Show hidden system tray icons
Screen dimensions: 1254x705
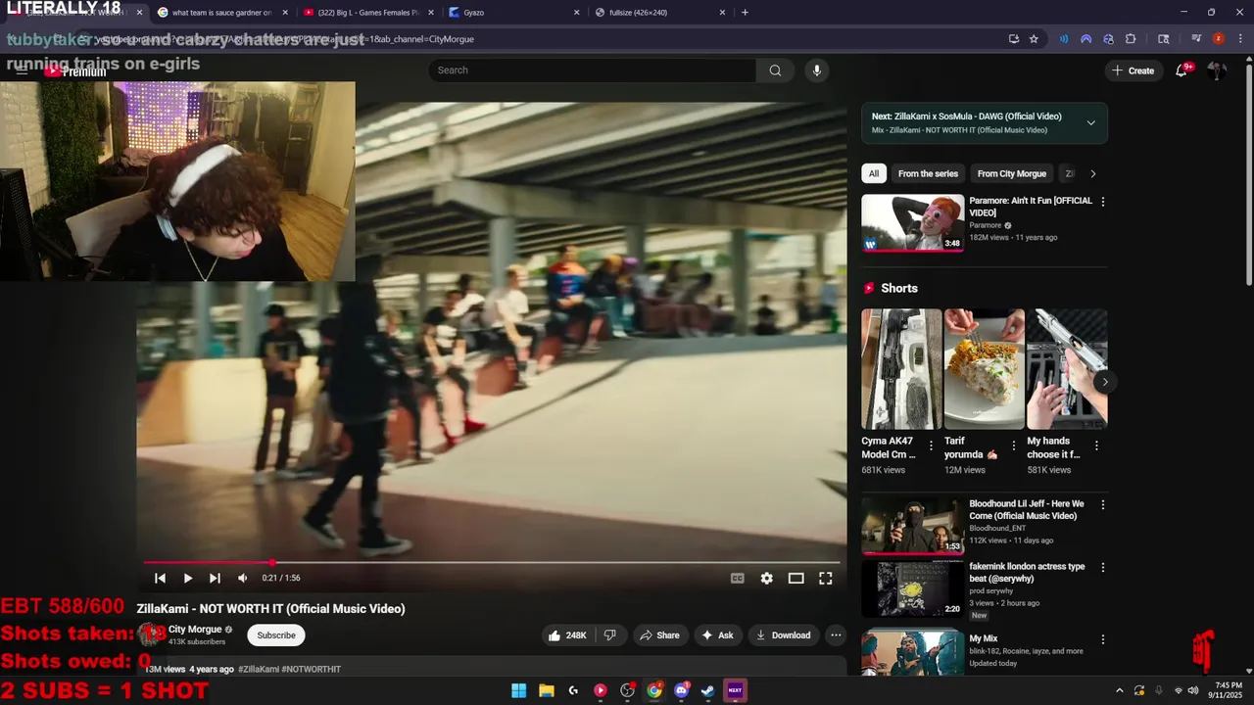(x=1120, y=690)
